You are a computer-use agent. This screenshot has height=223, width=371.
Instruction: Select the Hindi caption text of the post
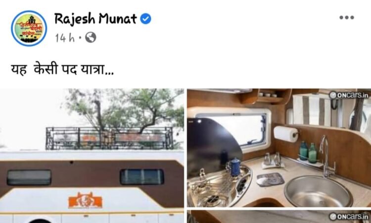62,70
